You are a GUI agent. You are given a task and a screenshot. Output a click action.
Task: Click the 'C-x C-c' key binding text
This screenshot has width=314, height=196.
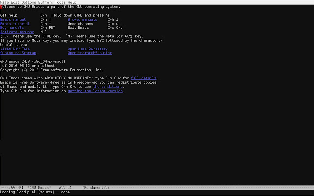115,28
